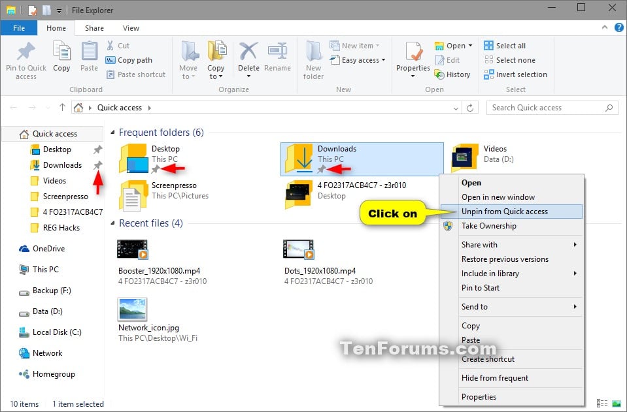Collapse the ribbon with the chevron
627x412 pixels.
pos(605,27)
